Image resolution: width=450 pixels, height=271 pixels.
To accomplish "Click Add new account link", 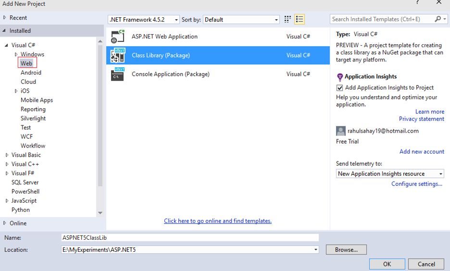I will click(422, 151).
